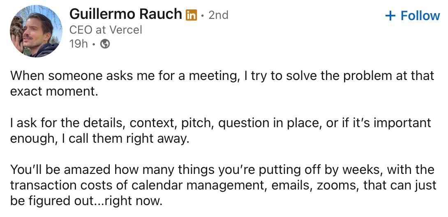Open the Guillermo Rauch name link
The image size is (448, 217).
coord(125,14)
